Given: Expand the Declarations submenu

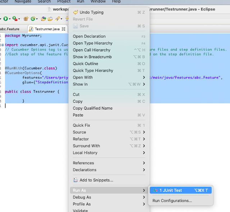Looking at the screenshot, I should pos(109,170).
